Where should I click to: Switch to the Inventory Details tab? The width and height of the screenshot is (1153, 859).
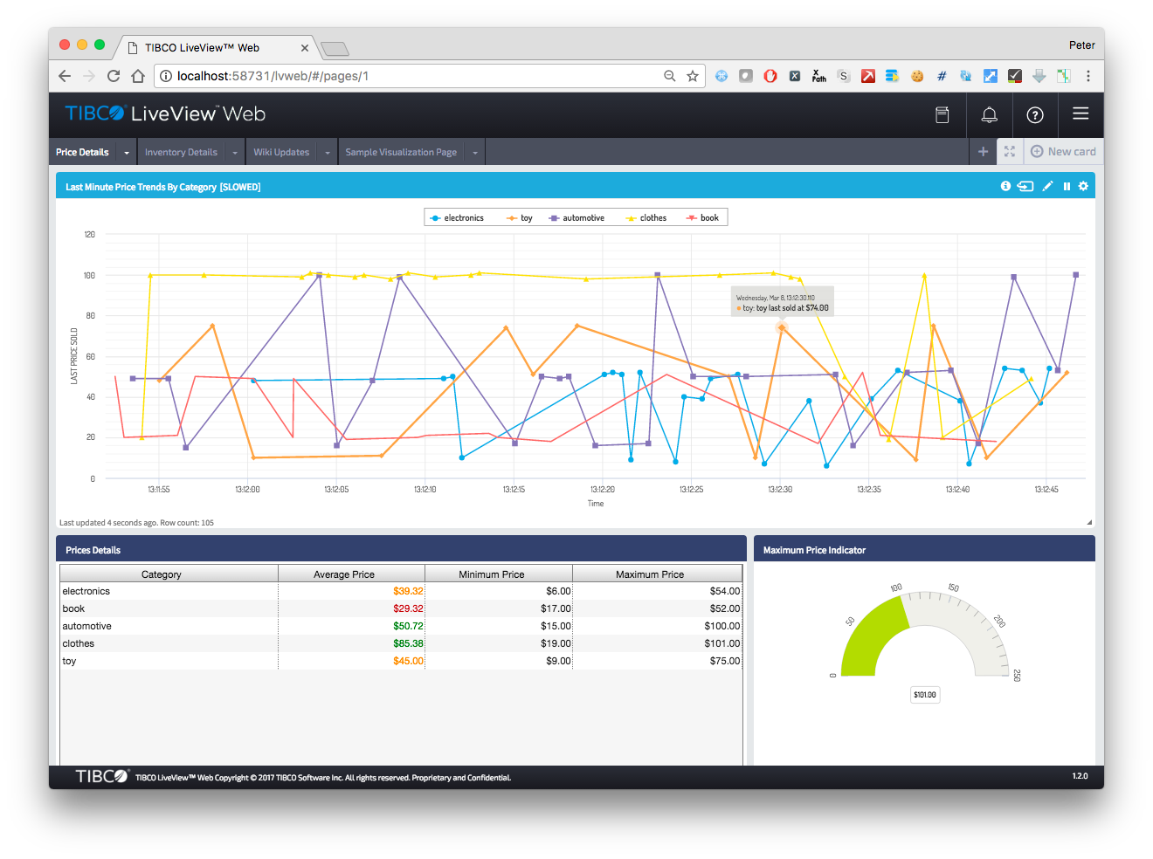pos(181,152)
